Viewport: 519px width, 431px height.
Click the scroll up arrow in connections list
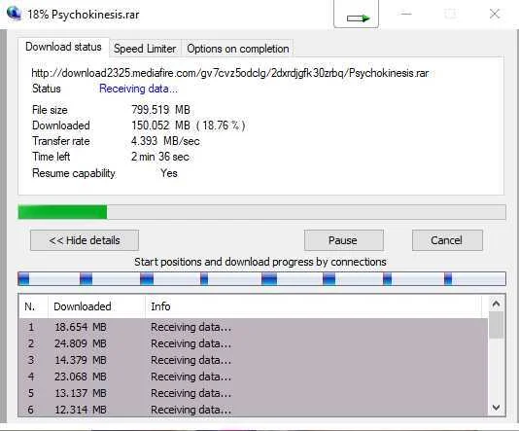496,304
